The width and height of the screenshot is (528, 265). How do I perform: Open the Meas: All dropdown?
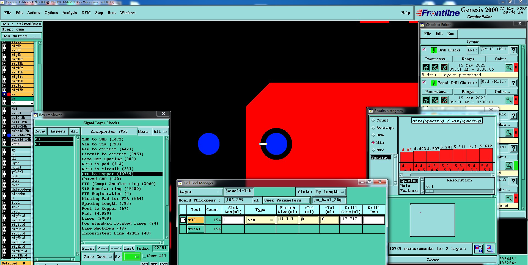[x=160, y=132]
